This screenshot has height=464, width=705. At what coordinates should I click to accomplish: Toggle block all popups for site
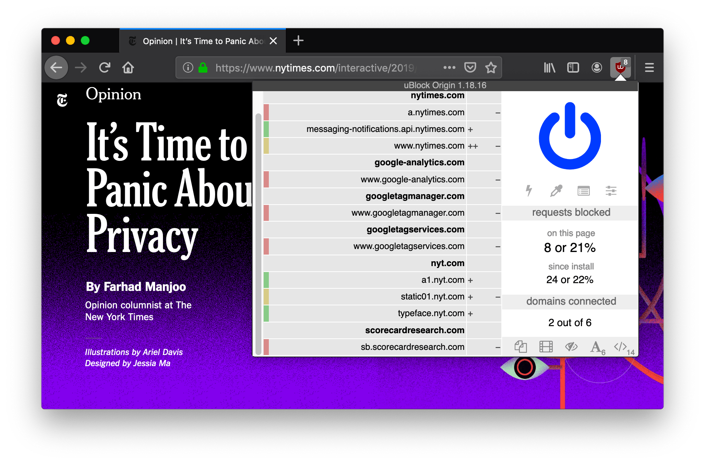[521, 347]
